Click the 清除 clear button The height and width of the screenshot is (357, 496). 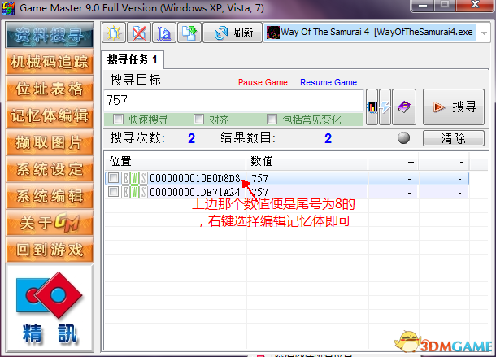coord(454,138)
